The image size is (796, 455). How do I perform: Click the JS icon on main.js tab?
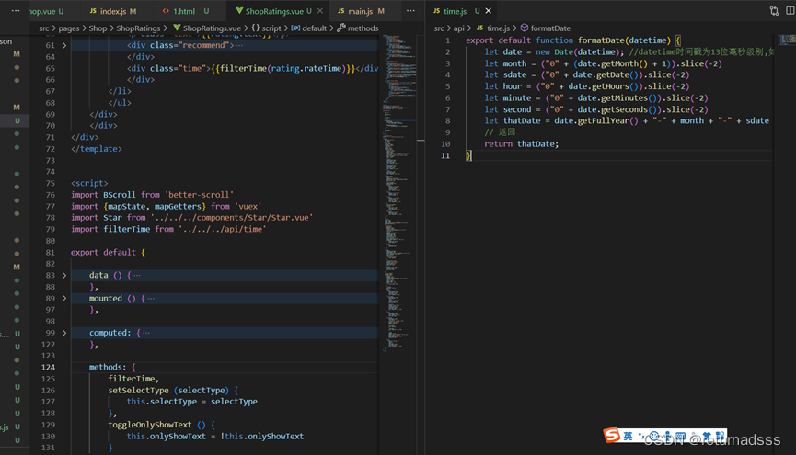tap(341, 11)
